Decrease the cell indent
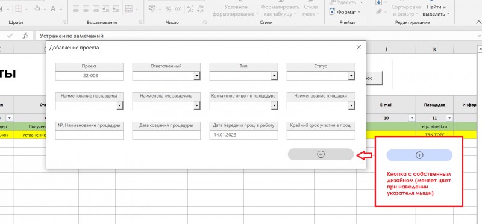 click(106, 9)
